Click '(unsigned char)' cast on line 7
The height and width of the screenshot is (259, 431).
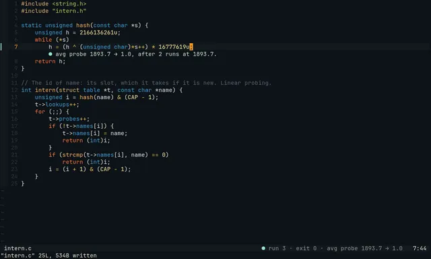tap(105, 47)
